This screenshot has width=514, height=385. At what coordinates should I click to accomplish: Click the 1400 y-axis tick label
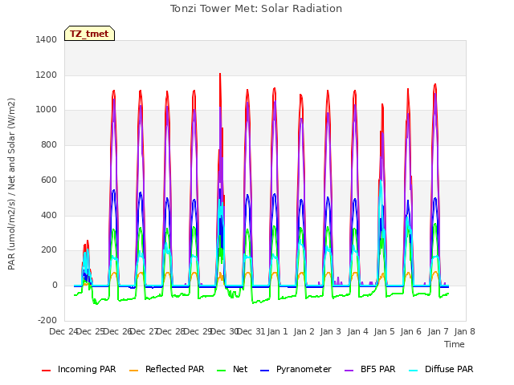[47, 39]
